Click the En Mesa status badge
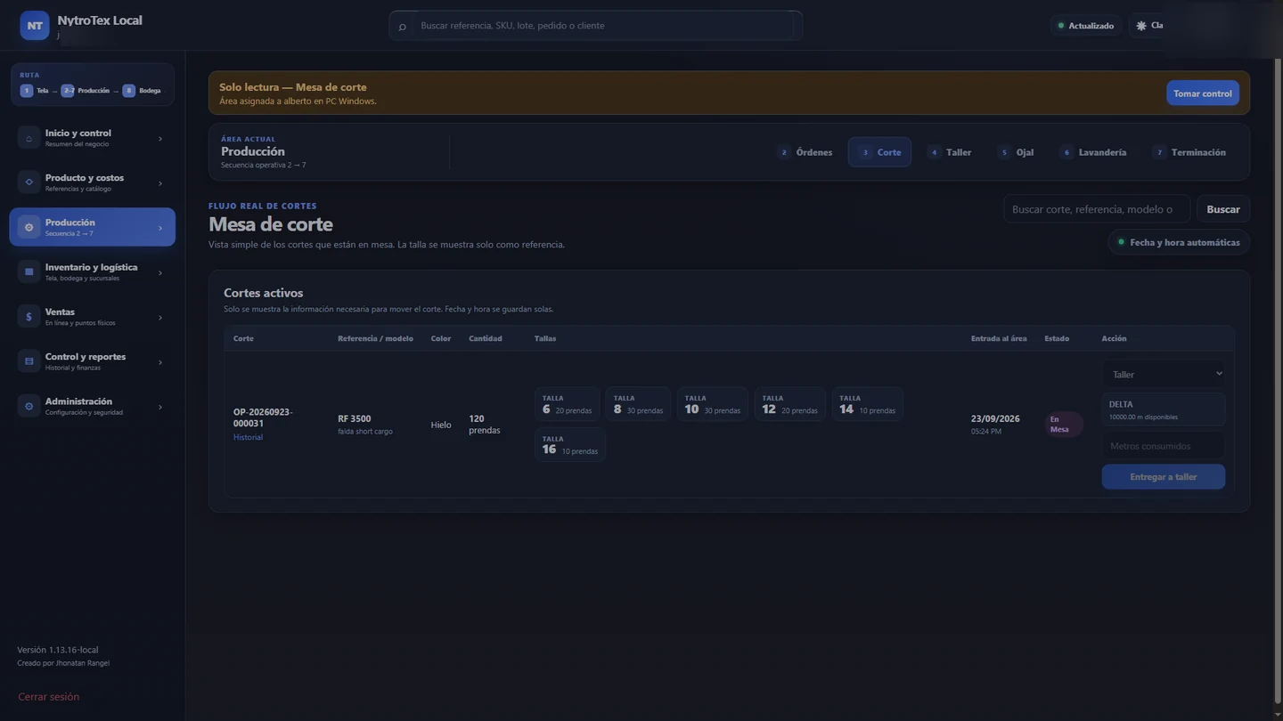Image resolution: width=1283 pixels, height=721 pixels. tap(1064, 425)
